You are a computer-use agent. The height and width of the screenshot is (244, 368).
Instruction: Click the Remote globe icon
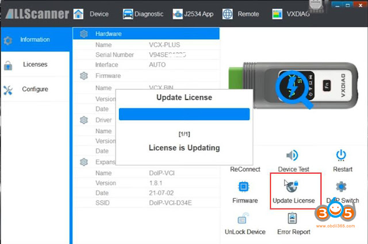click(x=228, y=14)
